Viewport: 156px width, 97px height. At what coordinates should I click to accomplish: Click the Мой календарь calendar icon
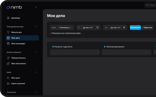pyautogui.click(x=8, y=43)
